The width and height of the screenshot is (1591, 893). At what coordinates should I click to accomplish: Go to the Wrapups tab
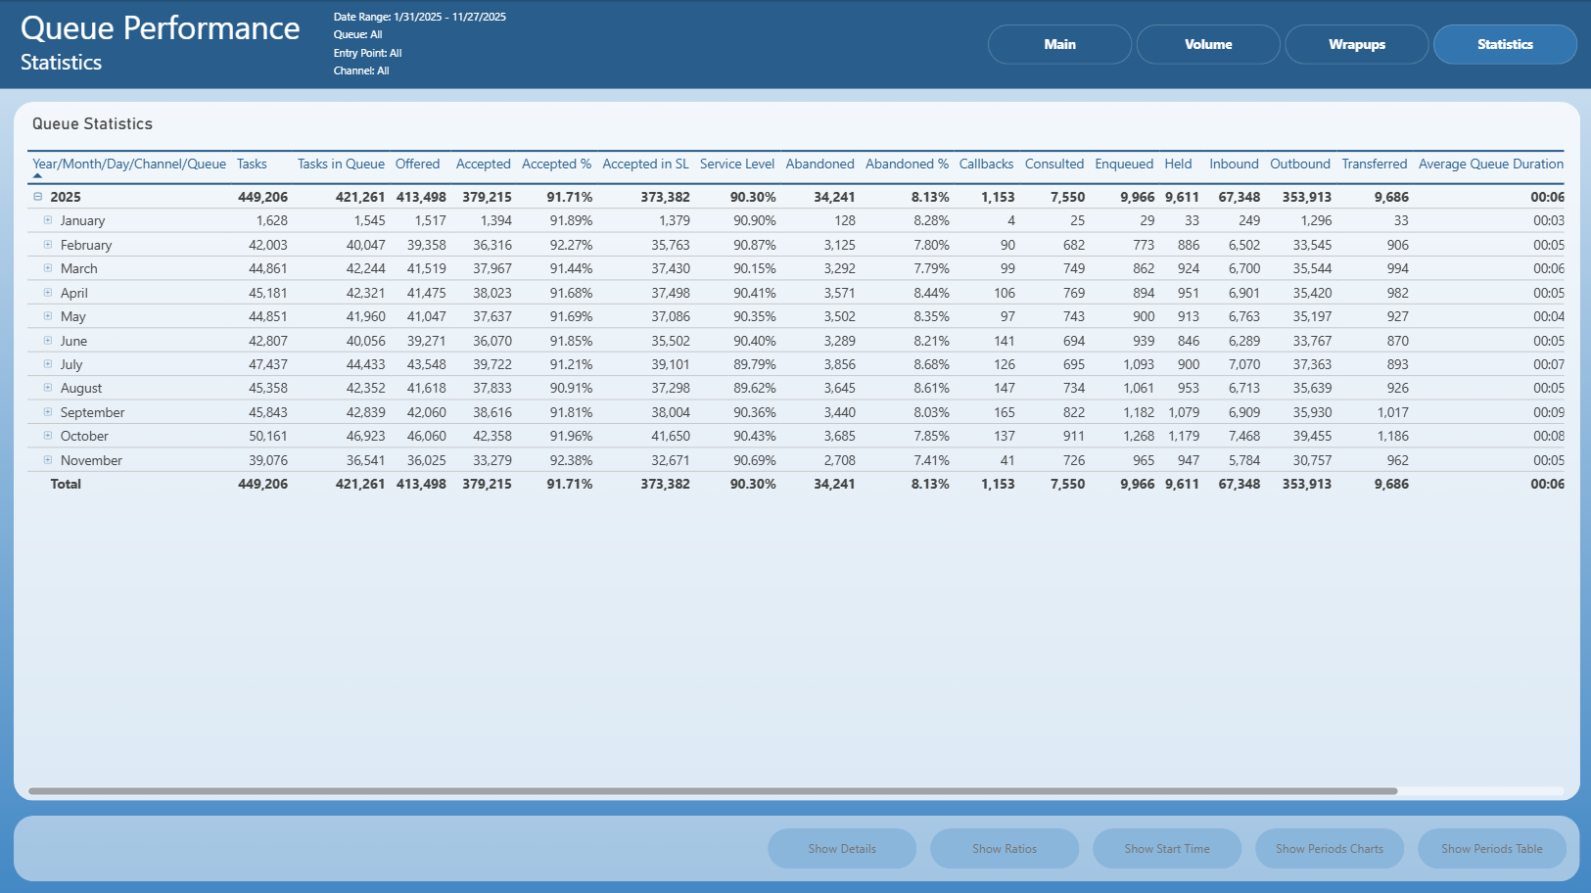pos(1357,44)
